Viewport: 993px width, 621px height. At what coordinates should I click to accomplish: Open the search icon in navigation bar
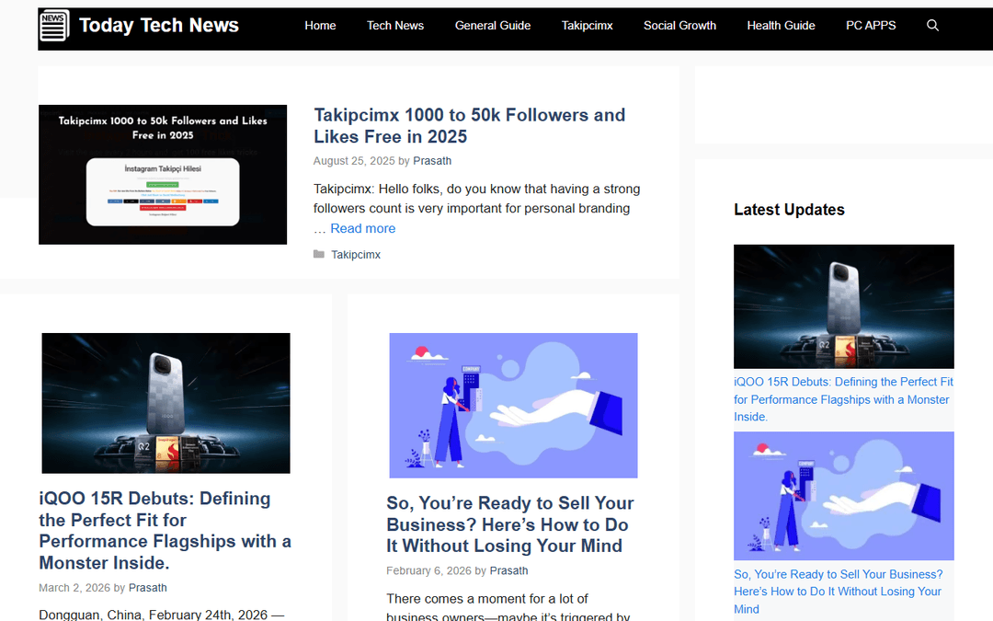[932, 26]
